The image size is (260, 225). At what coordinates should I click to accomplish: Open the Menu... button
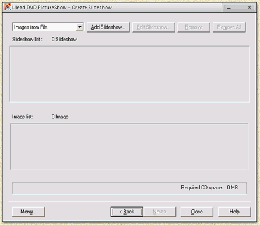click(29, 212)
